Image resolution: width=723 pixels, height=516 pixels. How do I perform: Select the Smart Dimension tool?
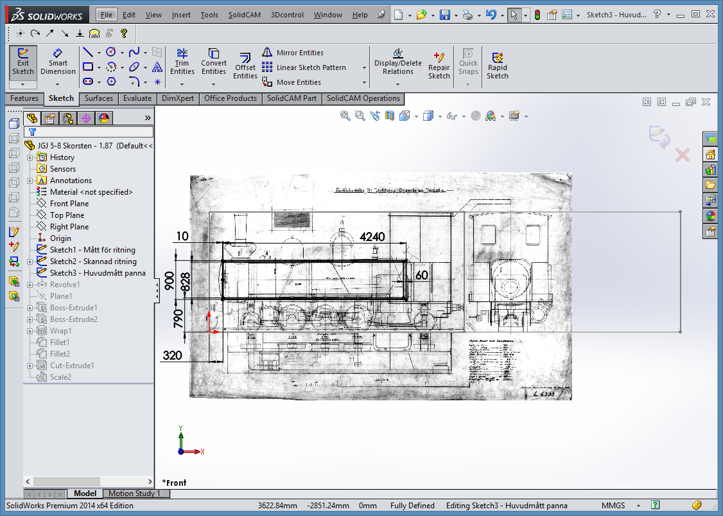pos(58,62)
